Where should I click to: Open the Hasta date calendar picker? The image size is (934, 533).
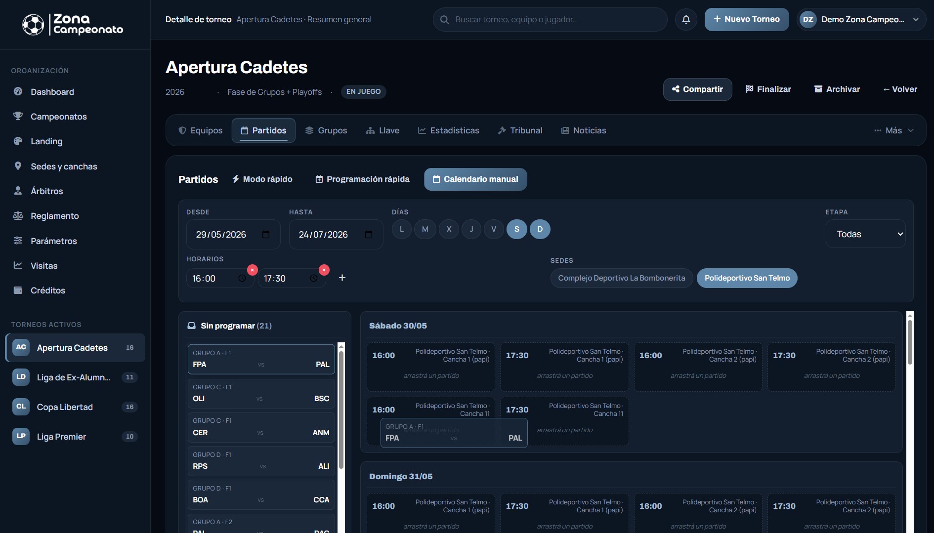click(369, 235)
